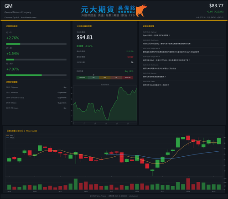Open the GM headline mentioning 75%
The width and height of the screenshot is (228, 199).
166,60
